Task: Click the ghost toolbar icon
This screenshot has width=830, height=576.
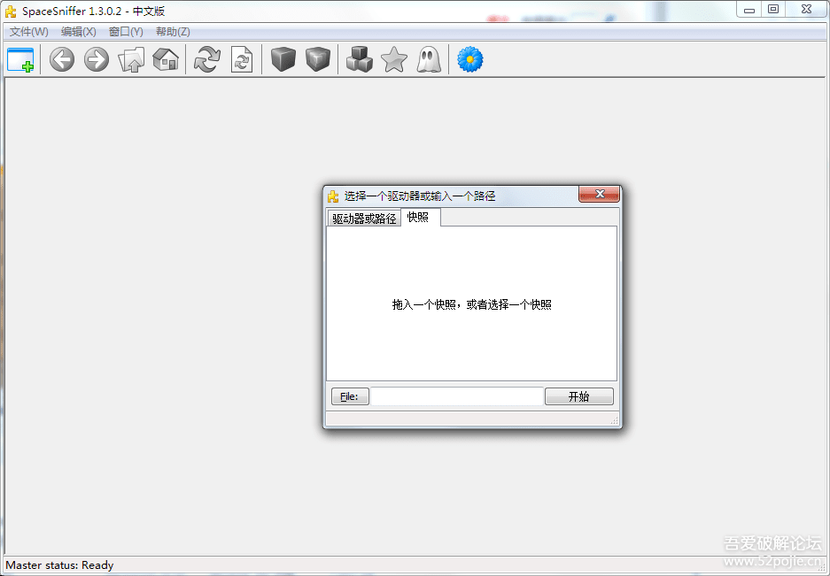Action: click(429, 60)
